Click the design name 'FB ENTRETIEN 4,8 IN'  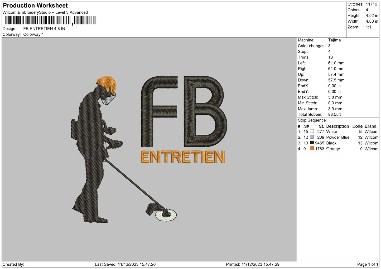[44, 29]
